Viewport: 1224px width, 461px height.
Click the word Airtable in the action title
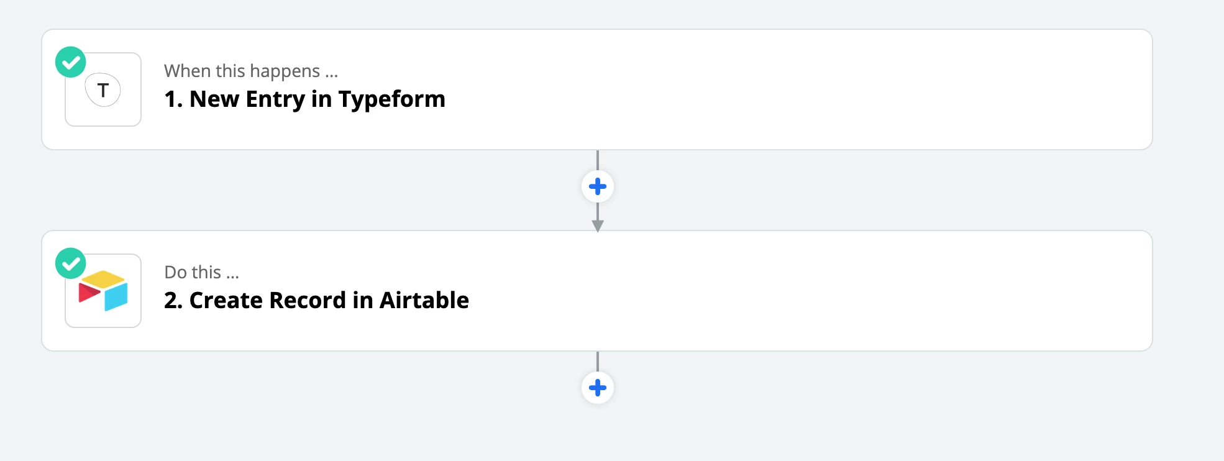point(424,301)
